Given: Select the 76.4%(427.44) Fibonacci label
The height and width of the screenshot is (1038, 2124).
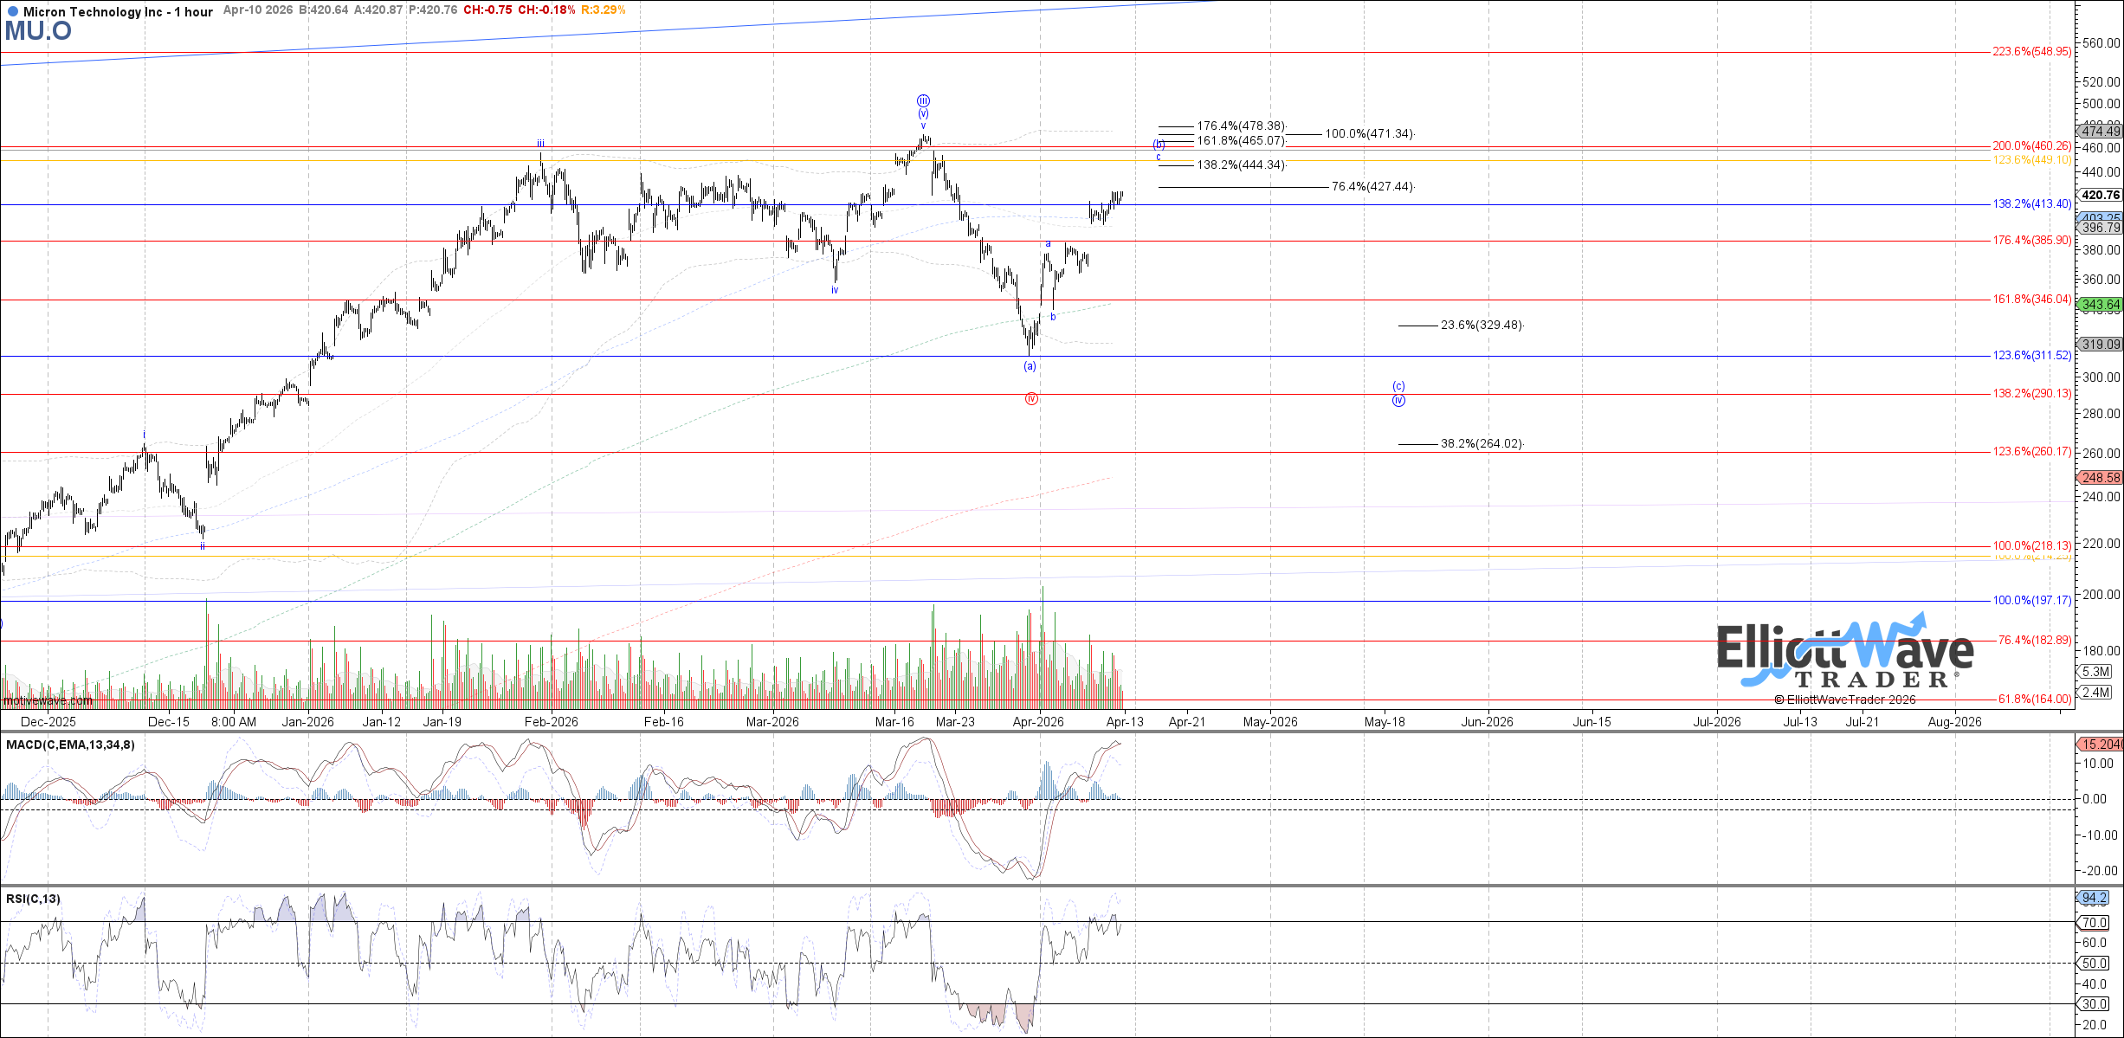Looking at the screenshot, I should [x=1372, y=187].
